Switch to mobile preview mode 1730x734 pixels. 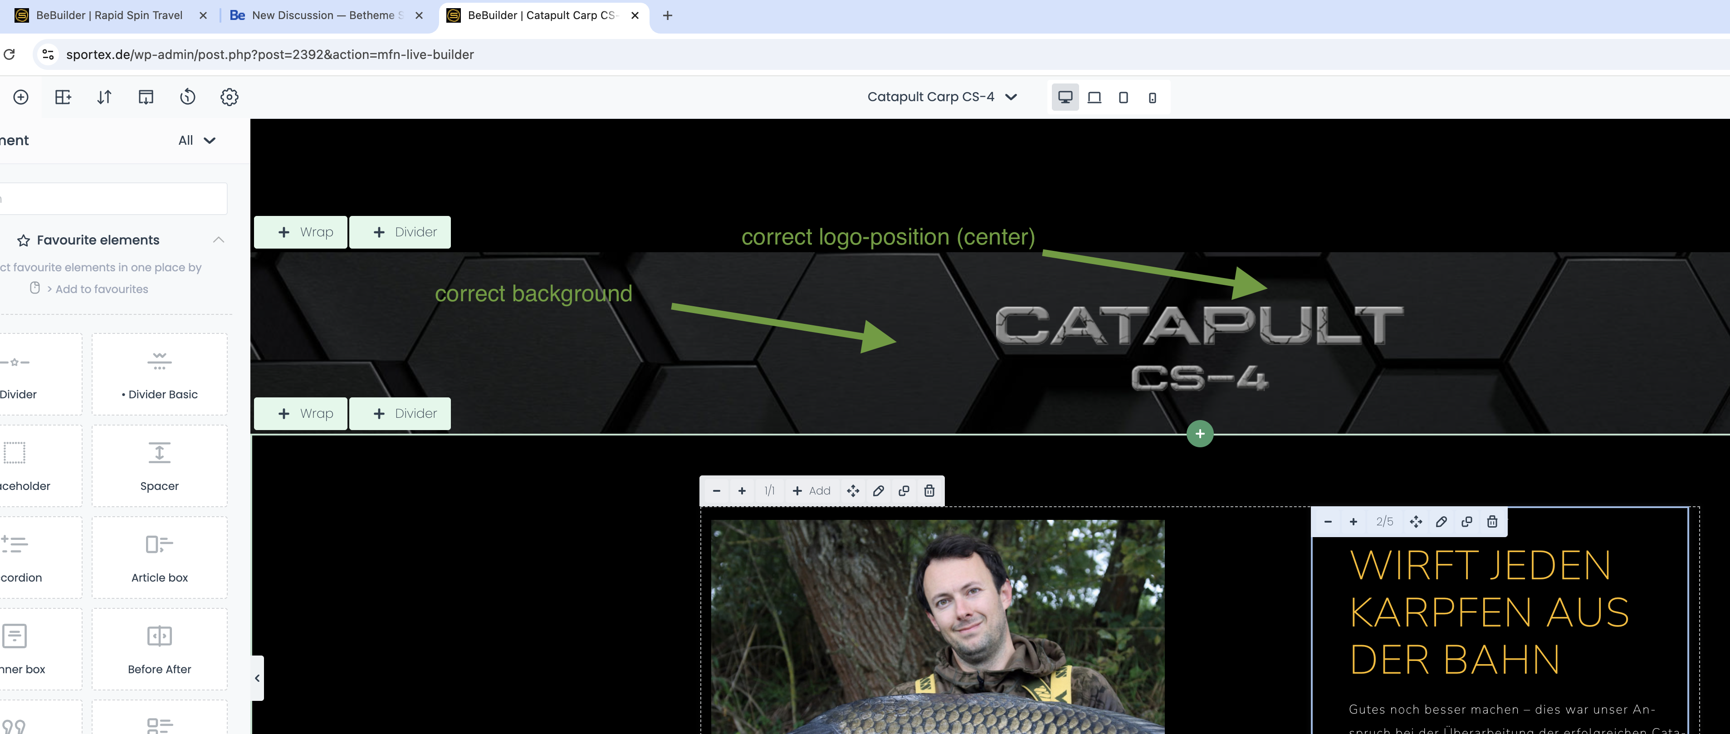click(1153, 98)
